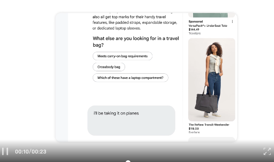Click the $118.00 price of the weekender
The image size is (274, 162).
[x=194, y=128]
